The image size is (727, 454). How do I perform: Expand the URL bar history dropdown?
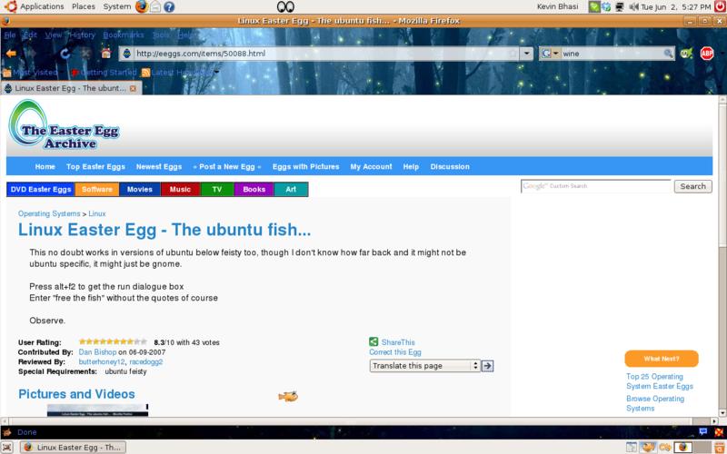coord(527,54)
